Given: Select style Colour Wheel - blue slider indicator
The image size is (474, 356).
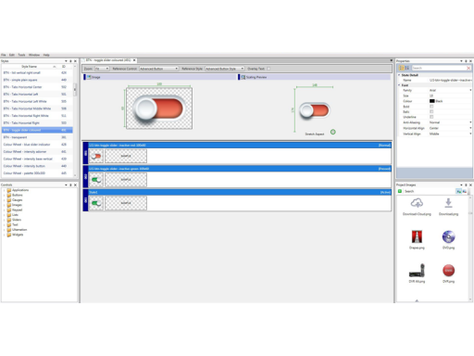Looking at the screenshot, I should tap(37, 145).
